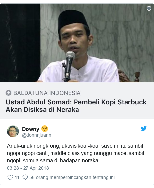The image size is (154, 188).
Task: Open the Ustad Abdul Somad article headline
Action: (x=76, y=106)
